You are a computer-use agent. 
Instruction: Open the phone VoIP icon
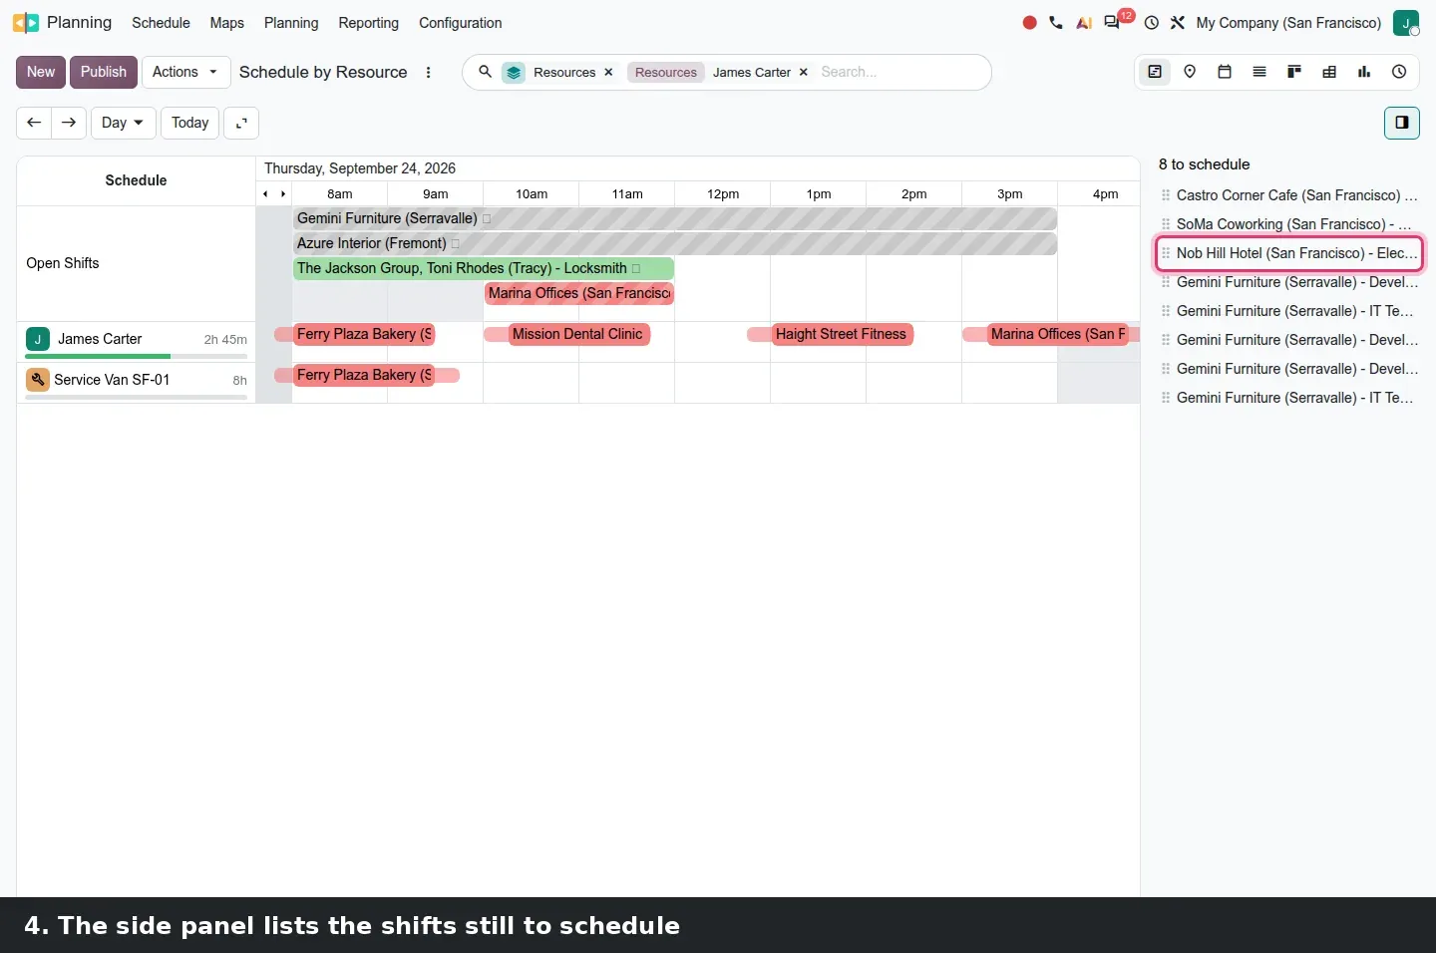point(1056,23)
